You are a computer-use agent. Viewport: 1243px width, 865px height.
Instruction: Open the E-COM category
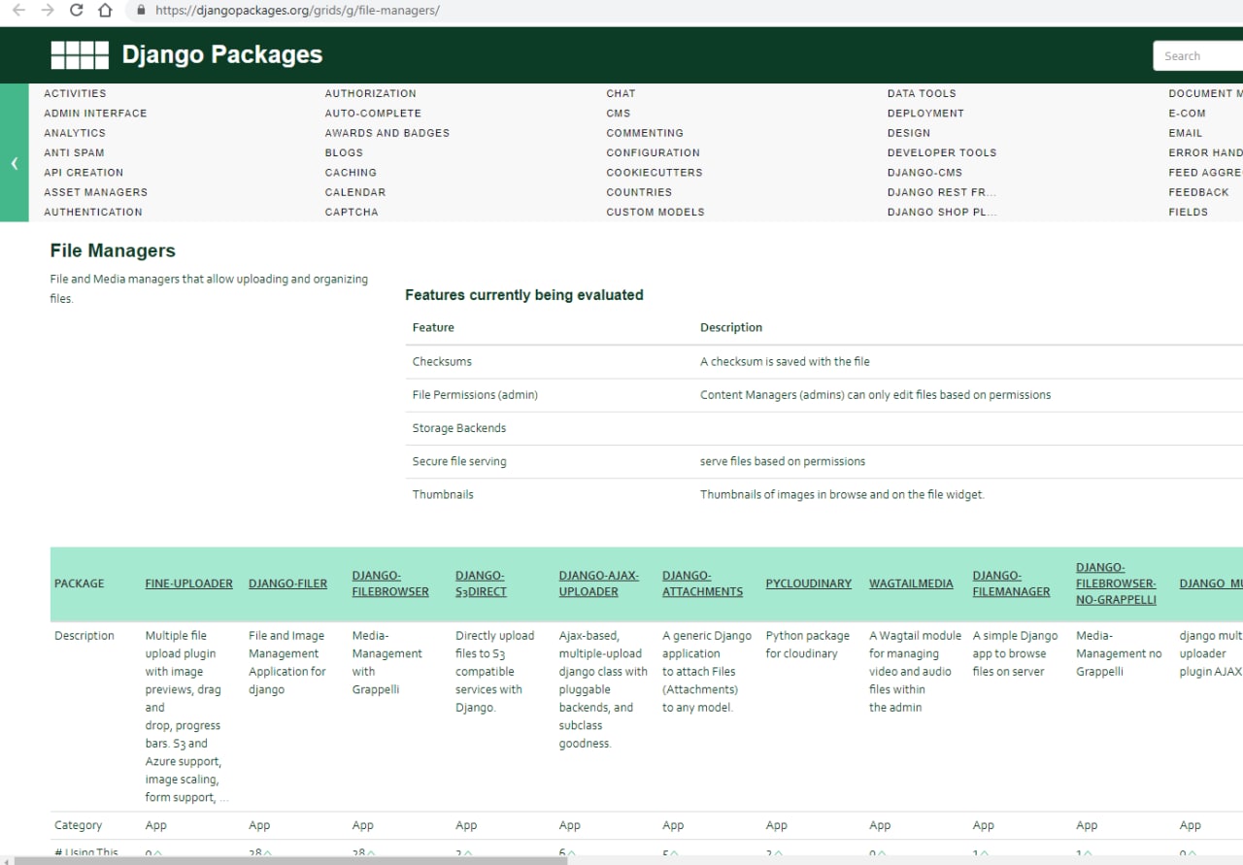click(1187, 114)
